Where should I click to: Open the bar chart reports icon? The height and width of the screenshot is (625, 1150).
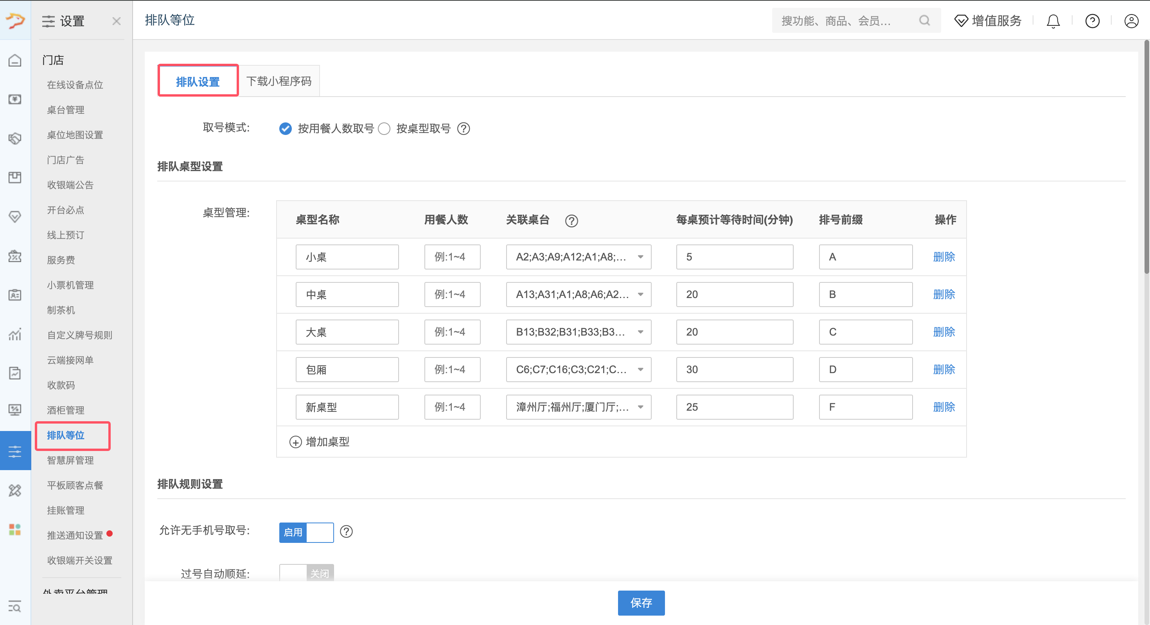tap(15, 334)
